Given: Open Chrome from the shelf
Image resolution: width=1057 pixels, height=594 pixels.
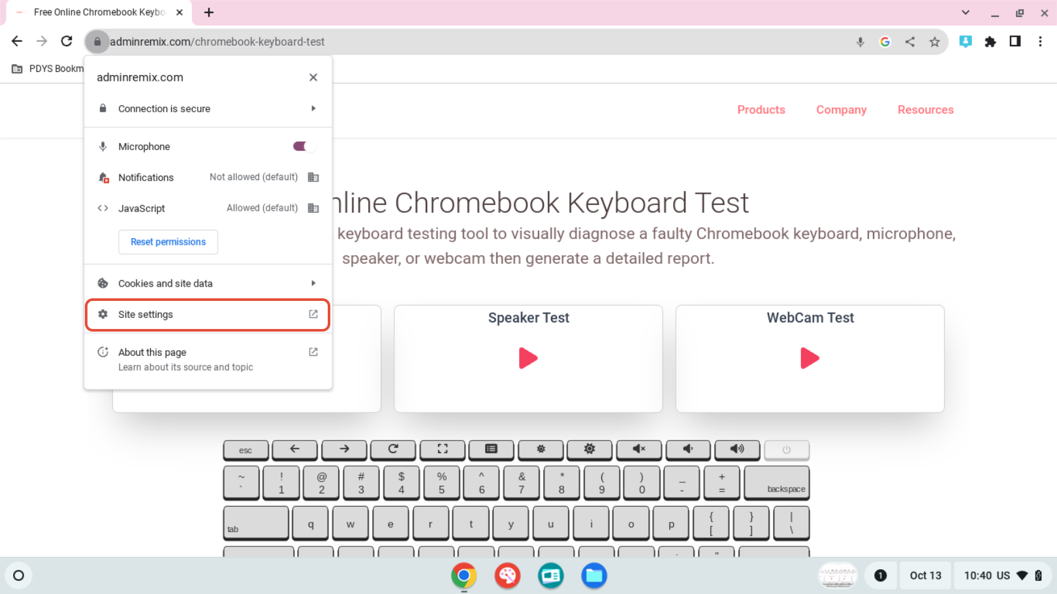Looking at the screenshot, I should 464,576.
